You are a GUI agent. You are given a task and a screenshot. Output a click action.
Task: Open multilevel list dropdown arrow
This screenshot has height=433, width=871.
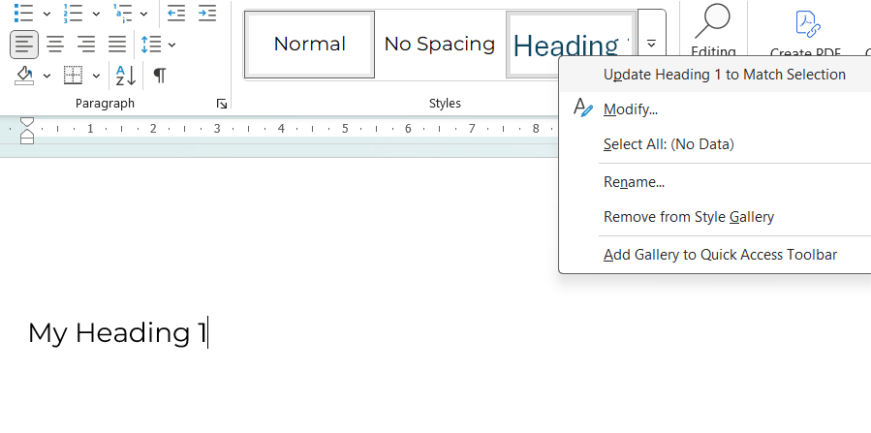pyautogui.click(x=143, y=14)
